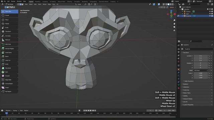This screenshot has height=120, width=214.
Task: Select the Transform tool
Action: click(9, 31)
